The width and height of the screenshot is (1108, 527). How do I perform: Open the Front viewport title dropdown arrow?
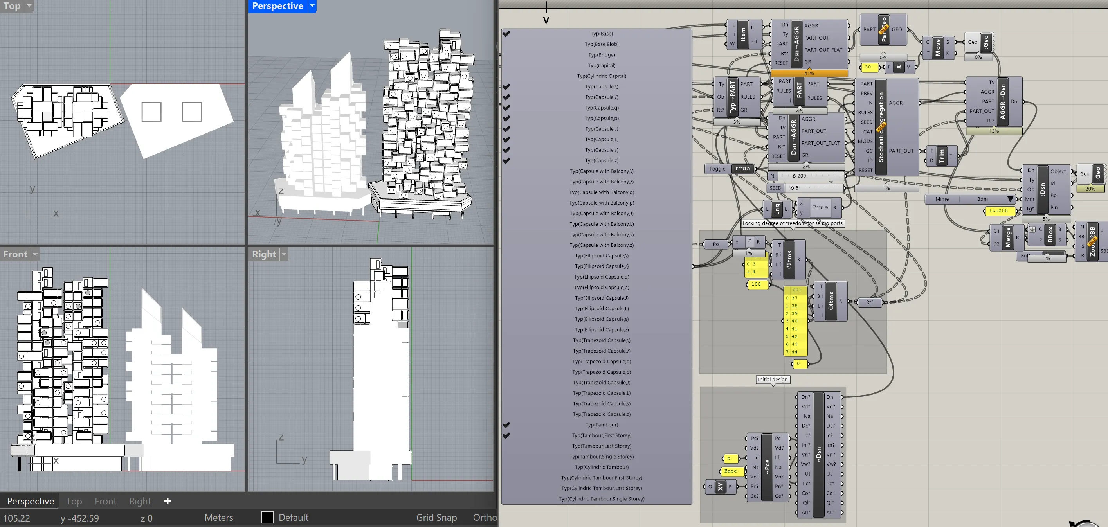(x=35, y=254)
